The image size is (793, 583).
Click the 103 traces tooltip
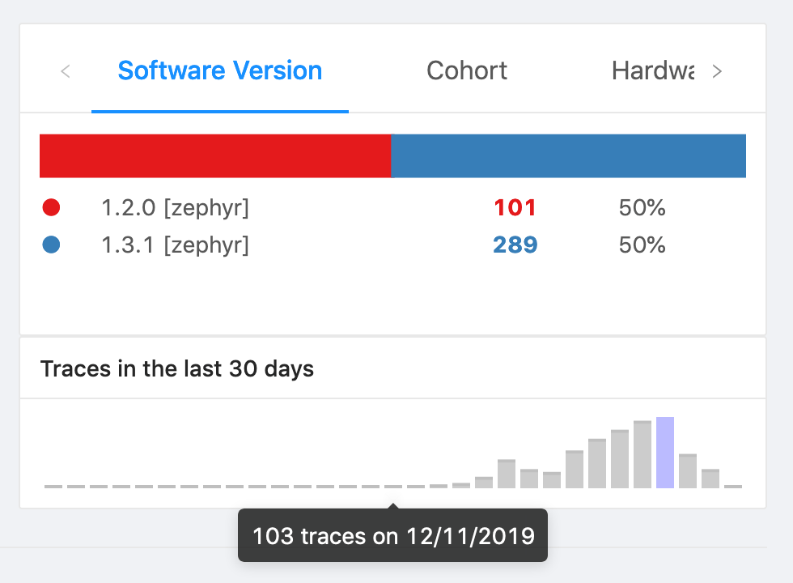[x=393, y=535]
